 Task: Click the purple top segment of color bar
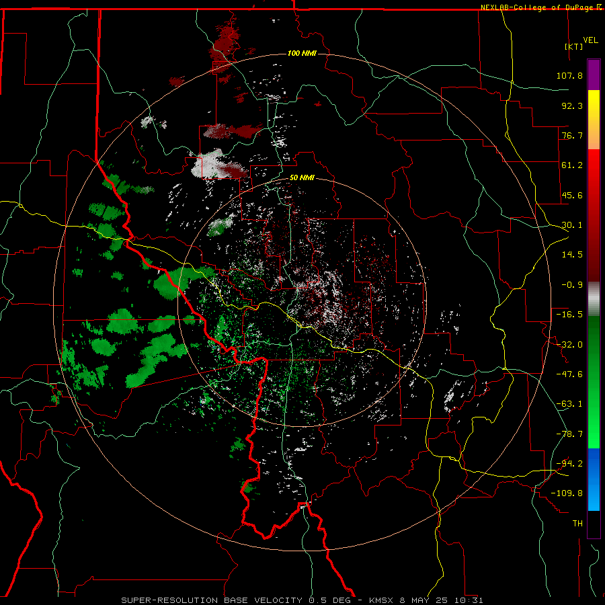[x=594, y=75]
